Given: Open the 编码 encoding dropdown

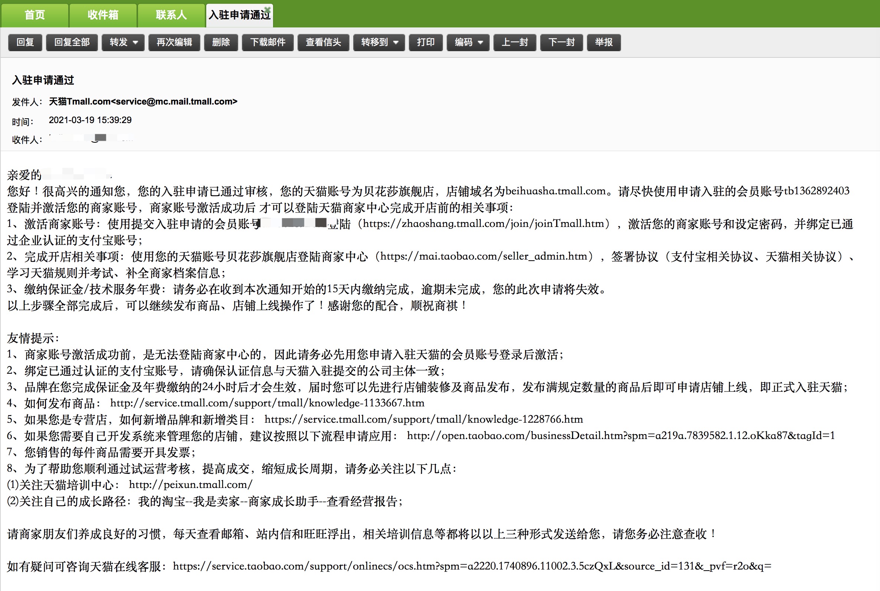Looking at the screenshot, I should click(468, 42).
